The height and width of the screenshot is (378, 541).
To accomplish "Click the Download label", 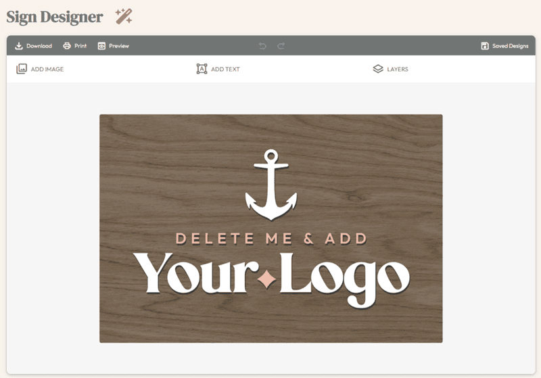I will [x=39, y=46].
